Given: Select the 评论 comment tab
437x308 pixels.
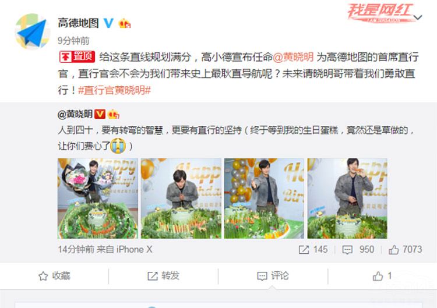Looking at the screenshot, I should point(273,276).
